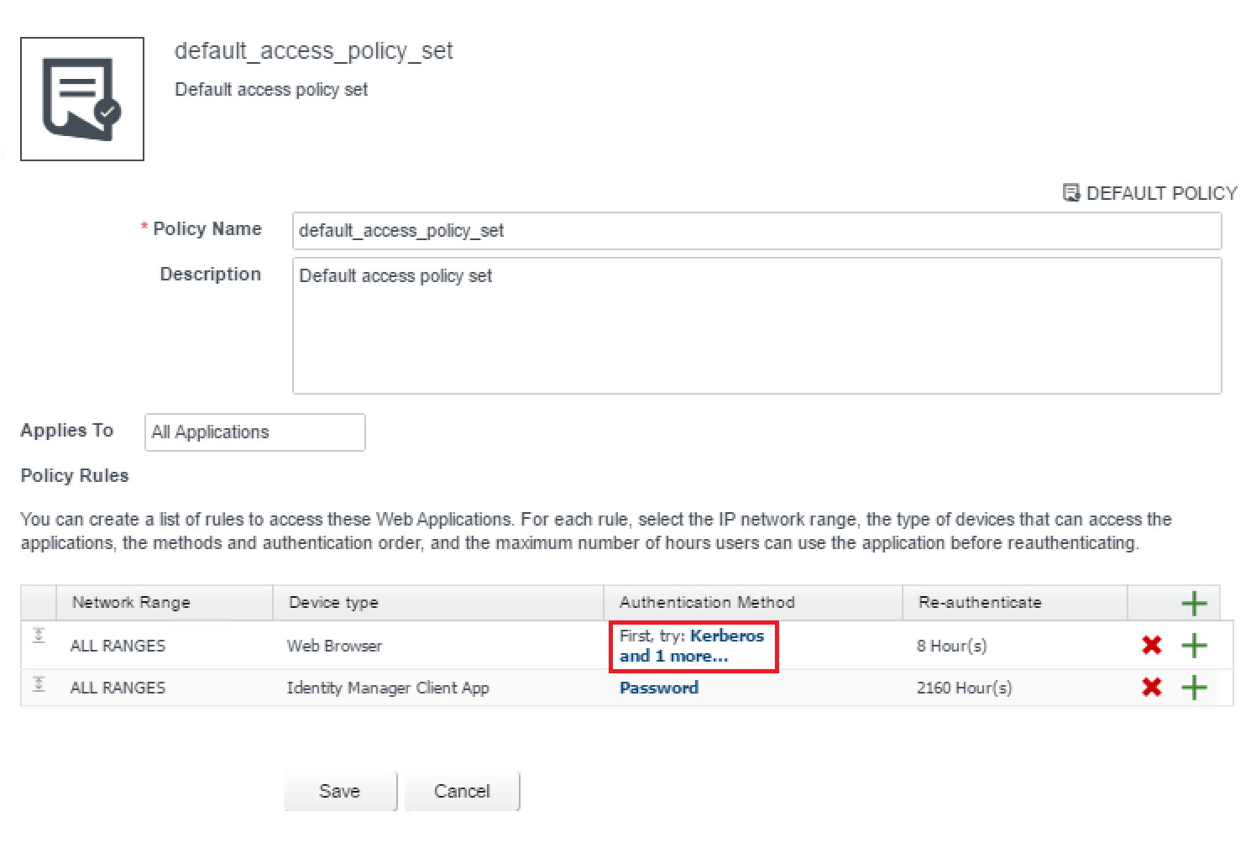Screen dimensions: 1251x848
Task: Click the policy document icon at top left
Action: (82, 99)
